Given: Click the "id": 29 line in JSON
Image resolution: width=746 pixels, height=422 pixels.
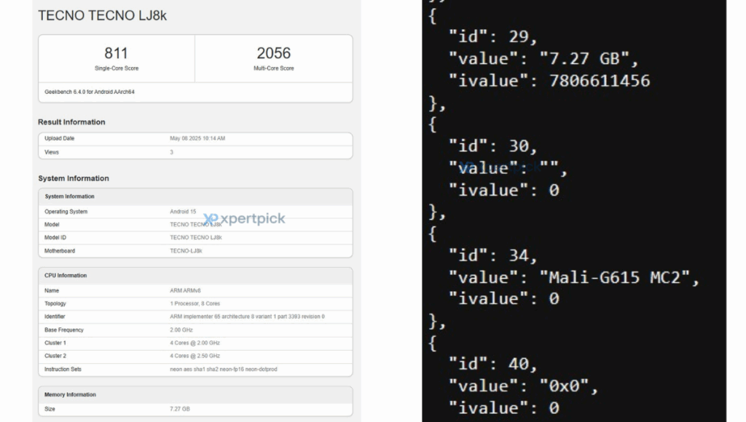Looking at the screenshot, I should pos(493,36).
